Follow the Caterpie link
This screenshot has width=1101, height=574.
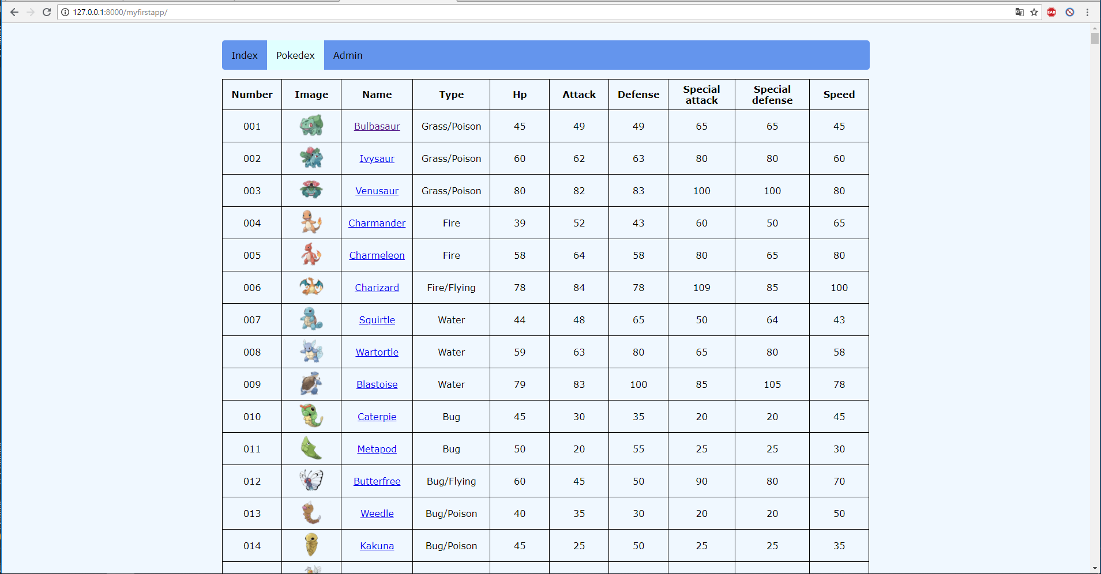tap(377, 417)
